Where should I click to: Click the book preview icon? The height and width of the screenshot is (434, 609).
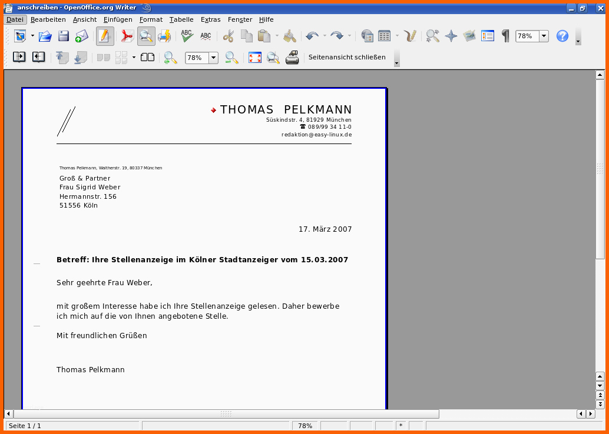pos(148,58)
